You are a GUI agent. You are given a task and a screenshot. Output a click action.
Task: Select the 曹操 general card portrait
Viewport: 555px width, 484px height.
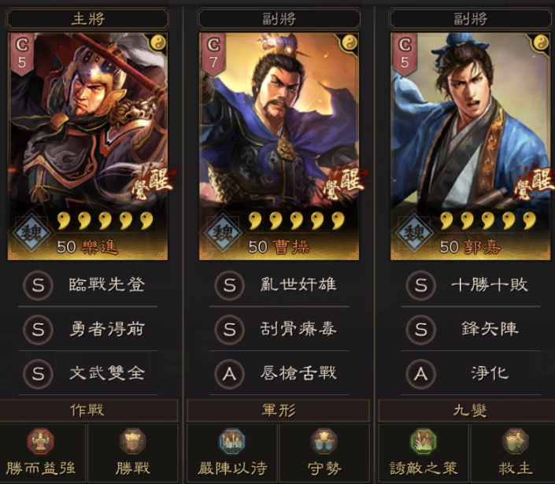coord(279,146)
